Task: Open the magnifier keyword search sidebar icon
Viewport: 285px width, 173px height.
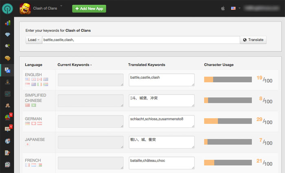Action: [7, 46]
